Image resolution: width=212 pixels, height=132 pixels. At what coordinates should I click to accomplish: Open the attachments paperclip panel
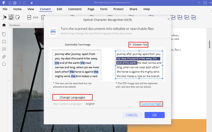click(x=4, y=57)
